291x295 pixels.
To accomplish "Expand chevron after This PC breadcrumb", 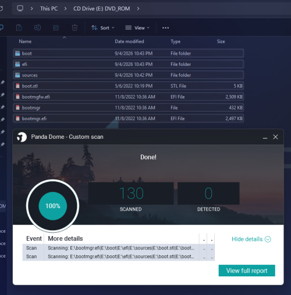I will (65, 9).
